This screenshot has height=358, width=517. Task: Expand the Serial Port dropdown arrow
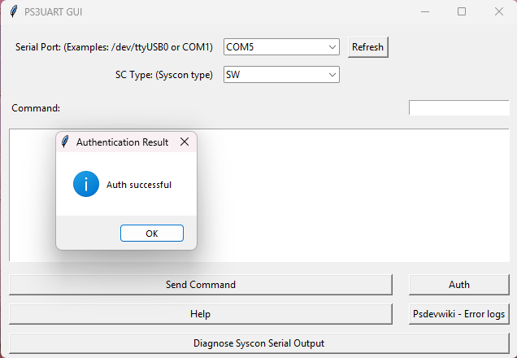[332, 47]
